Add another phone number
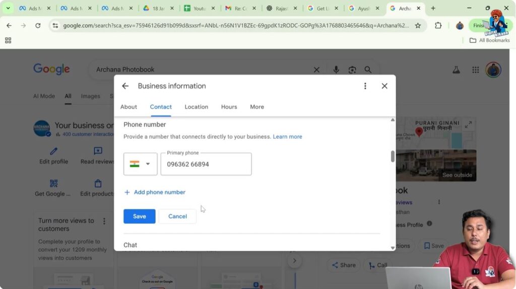516x289 pixels. (x=155, y=192)
